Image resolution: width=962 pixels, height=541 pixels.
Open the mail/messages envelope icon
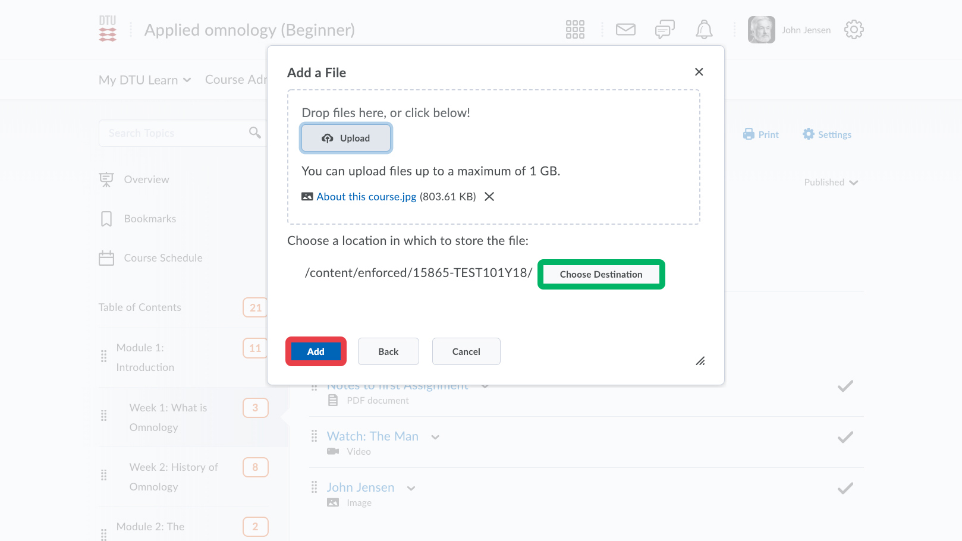pos(625,29)
